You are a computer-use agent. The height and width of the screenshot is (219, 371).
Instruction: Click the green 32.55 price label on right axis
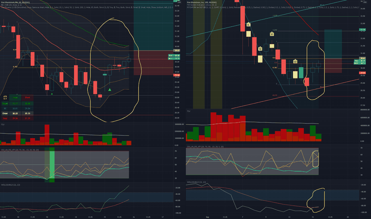pyautogui.click(x=362, y=29)
